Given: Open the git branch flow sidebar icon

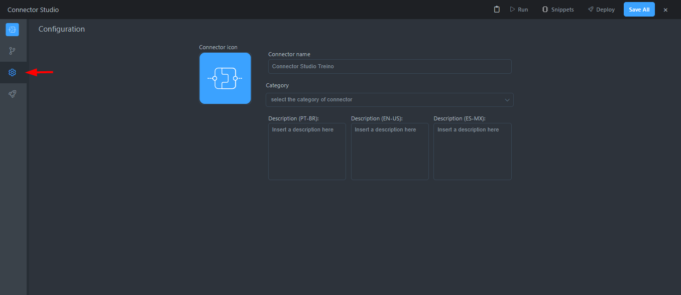Looking at the screenshot, I should [12, 51].
